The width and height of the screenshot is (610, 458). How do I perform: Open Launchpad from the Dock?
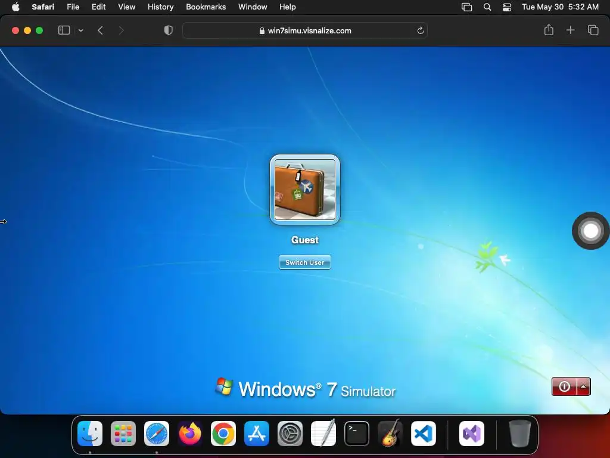(123, 434)
